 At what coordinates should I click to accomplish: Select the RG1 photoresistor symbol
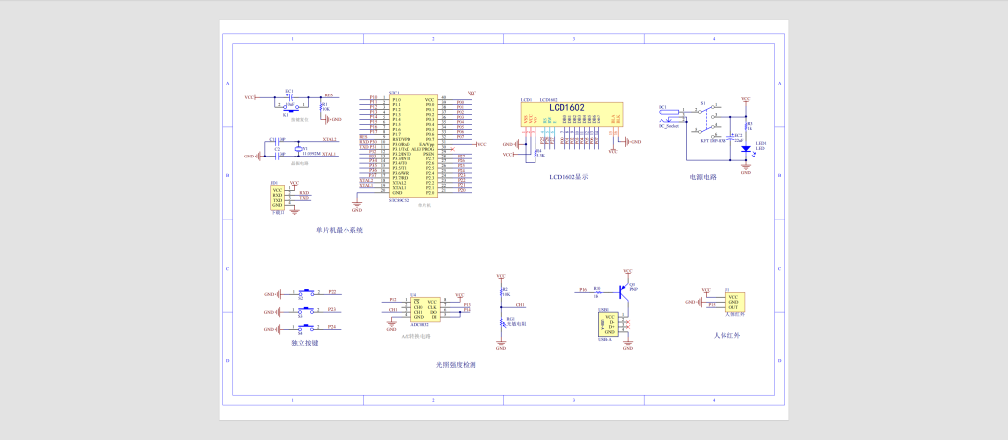click(501, 321)
